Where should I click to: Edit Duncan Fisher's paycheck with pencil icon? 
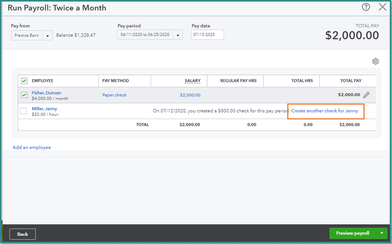pos(366,95)
